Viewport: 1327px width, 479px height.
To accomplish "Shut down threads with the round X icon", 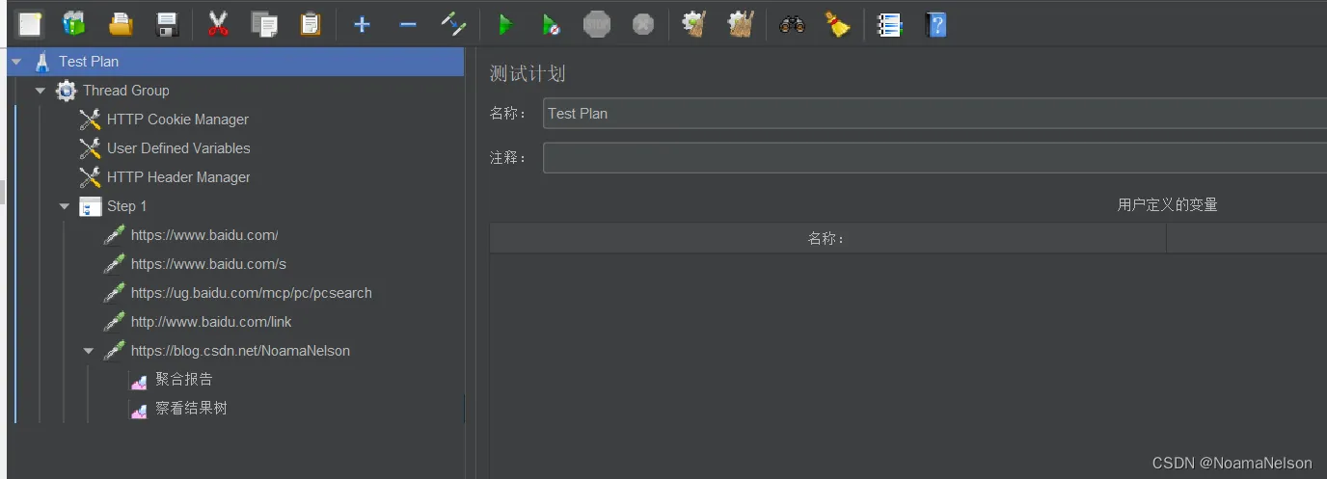I will coord(643,24).
